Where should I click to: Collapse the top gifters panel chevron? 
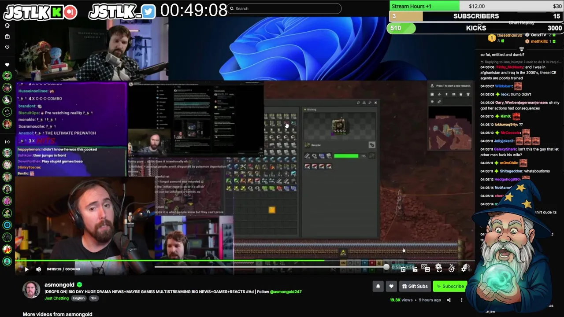coord(522,49)
